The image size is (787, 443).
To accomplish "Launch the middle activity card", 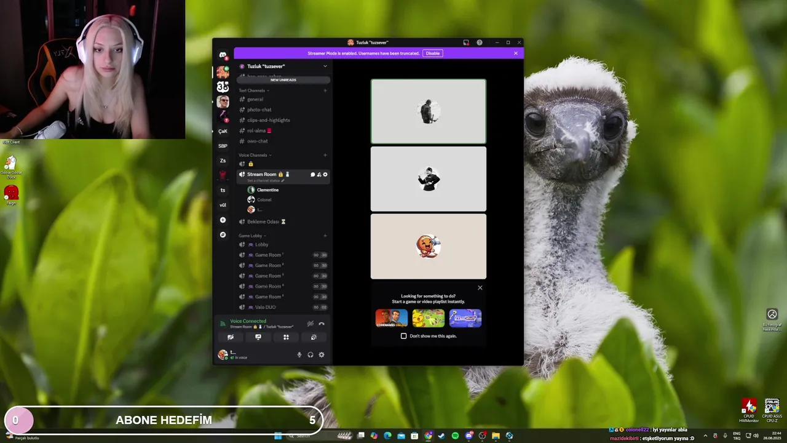I will pyautogui.click(x=429, y=318).
